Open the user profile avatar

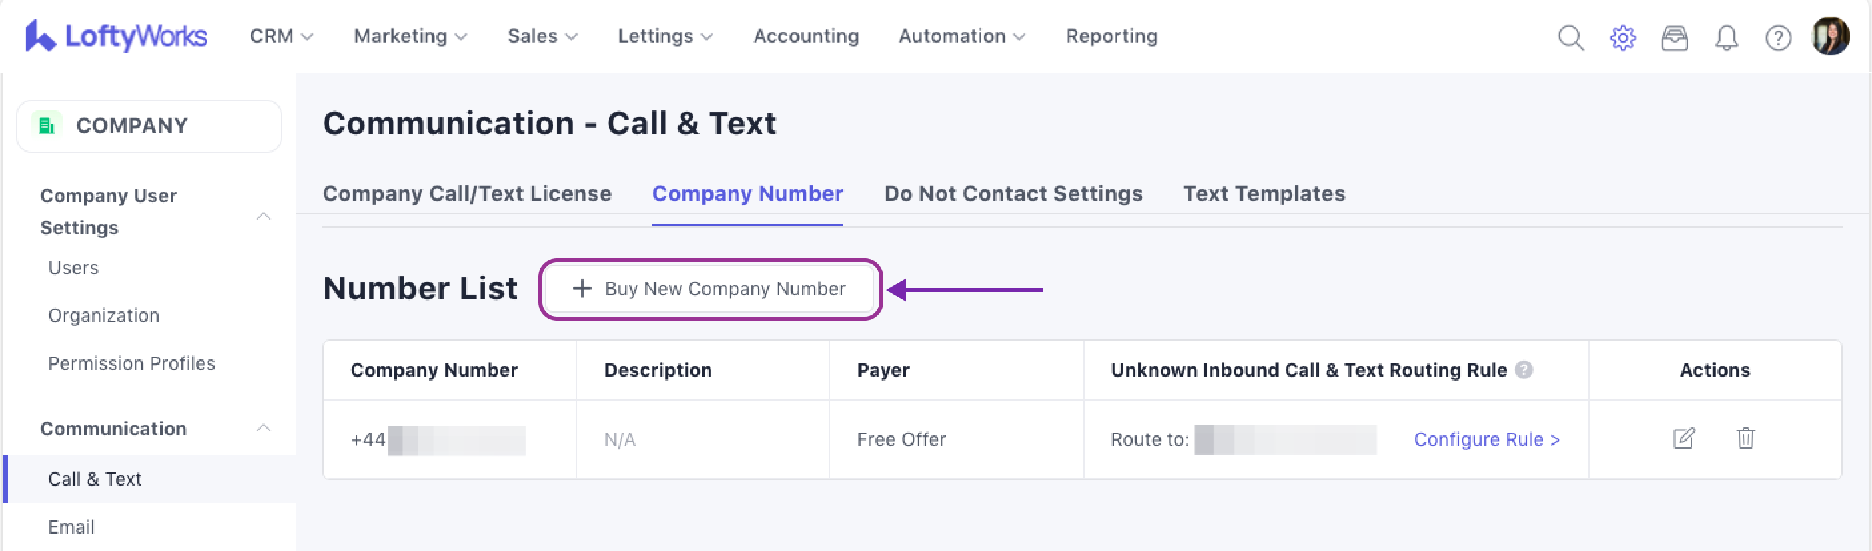(x=1830, y=35)
